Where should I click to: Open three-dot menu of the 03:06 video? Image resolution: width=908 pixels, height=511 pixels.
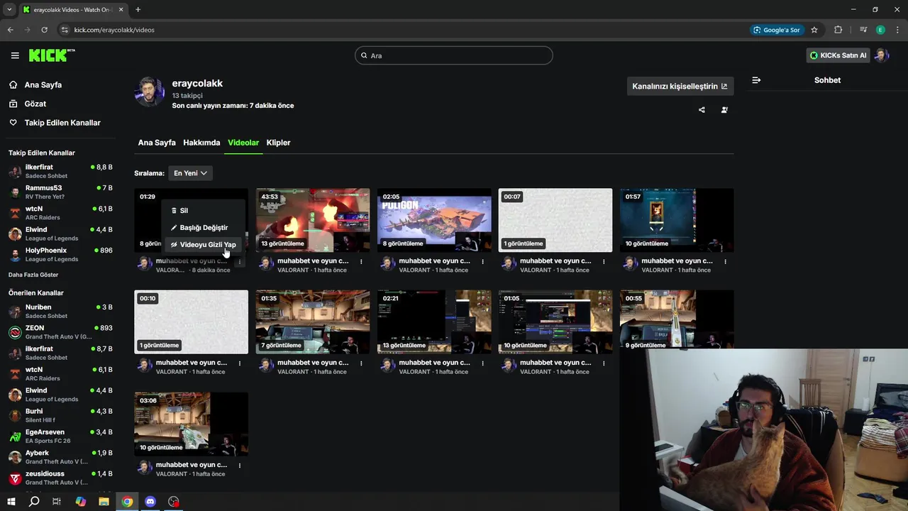click(240, 465)
